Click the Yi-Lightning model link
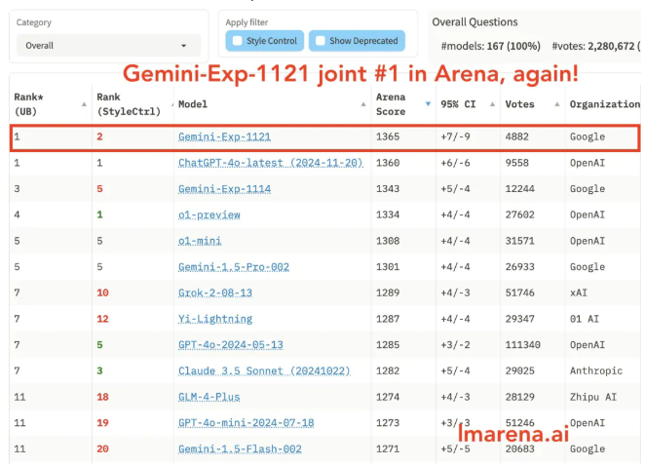The width and height of the screenshot is (645, 467). (x=214, y=319)
